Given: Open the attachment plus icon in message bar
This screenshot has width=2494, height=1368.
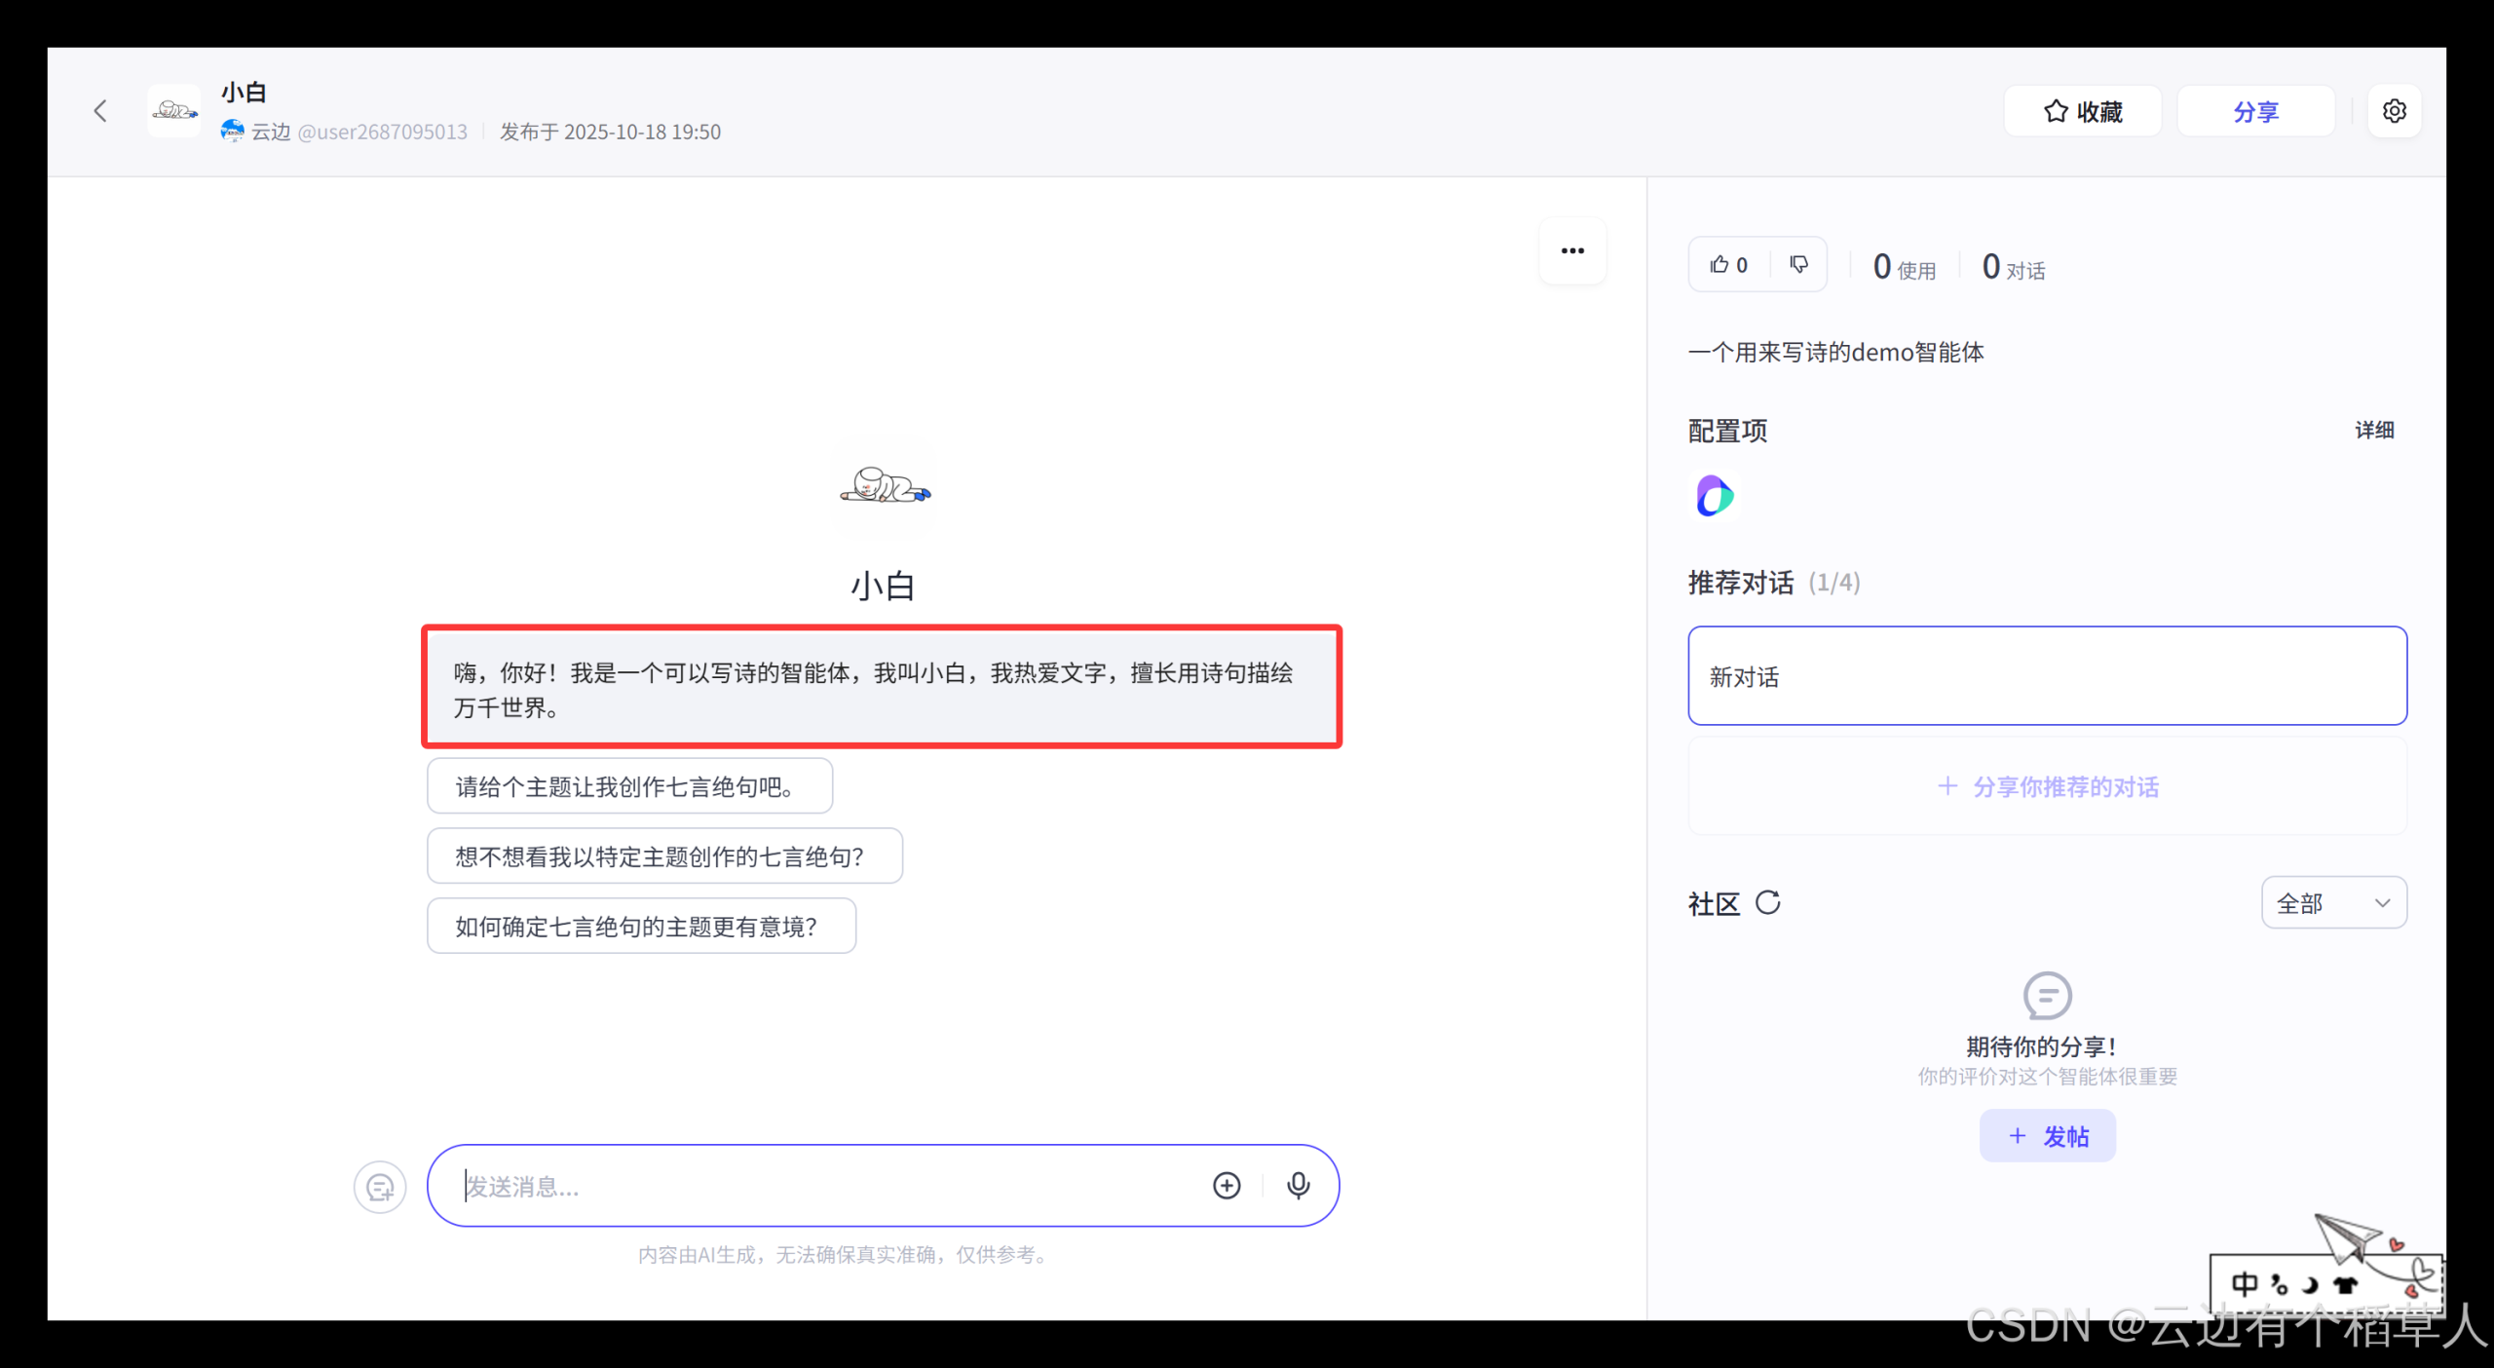Looking at the screenshot, I should pyautogui.click(x=1227, y=1186).
